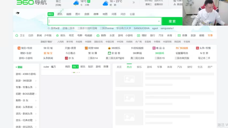Select 知识 tab in cube魔方
The width and height of the screenshot is (228, 128).
90,67
